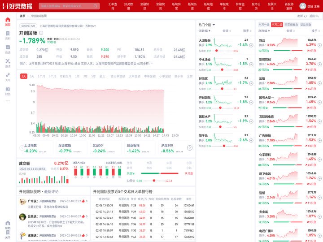Select the 1年 chart range
The height and width of the screenshot is (242, 323).
(x=77, y=76)
